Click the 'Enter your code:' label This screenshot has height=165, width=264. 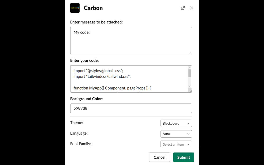point(84,60)
